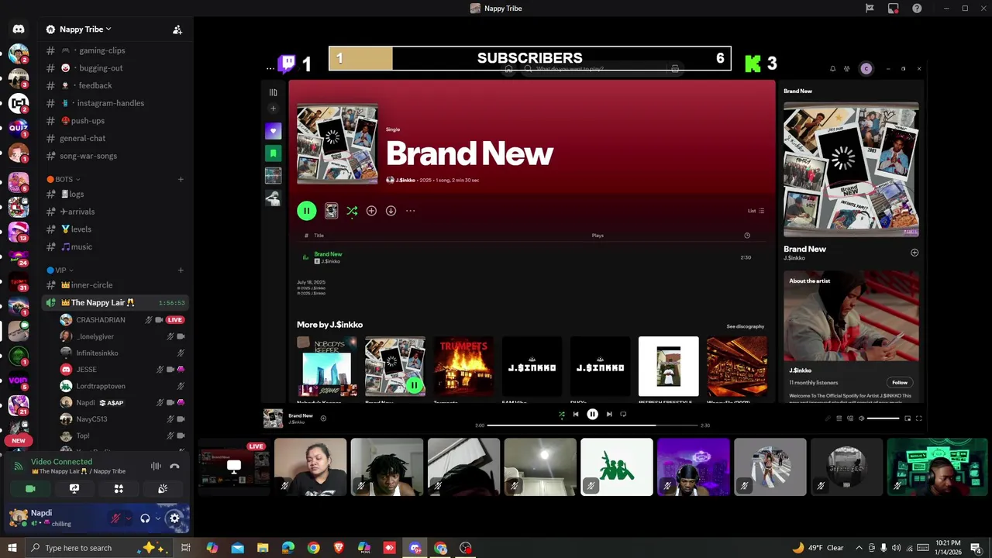Open the soundboard in Discord voice panel
Image resolution: width=992 pixels, height=558 pixels.
(x=163, y=489)
